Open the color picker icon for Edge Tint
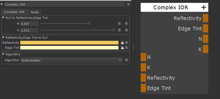 click(x=122, y=48)
